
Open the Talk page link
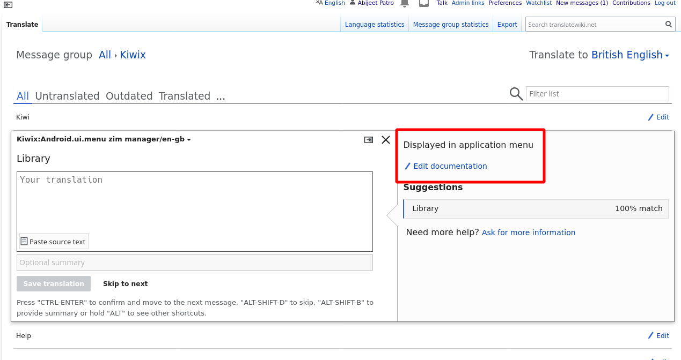[x=442, y=3]
